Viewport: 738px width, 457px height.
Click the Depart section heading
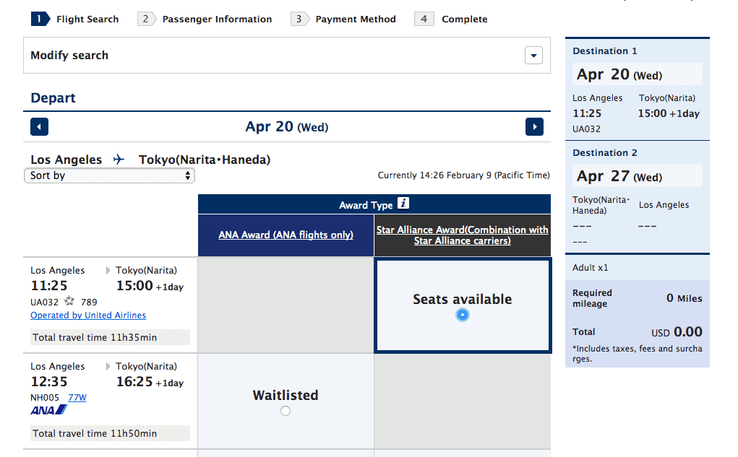pos(53,97)
